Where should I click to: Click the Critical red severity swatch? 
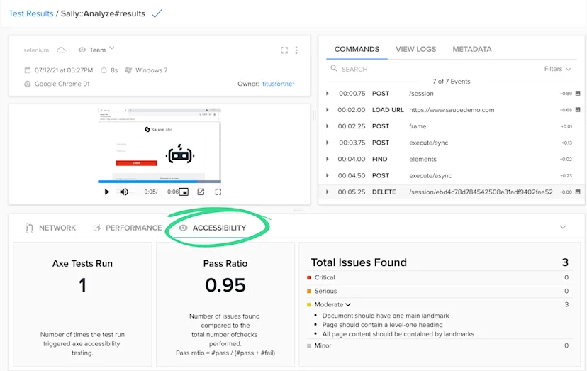(309, 277)
